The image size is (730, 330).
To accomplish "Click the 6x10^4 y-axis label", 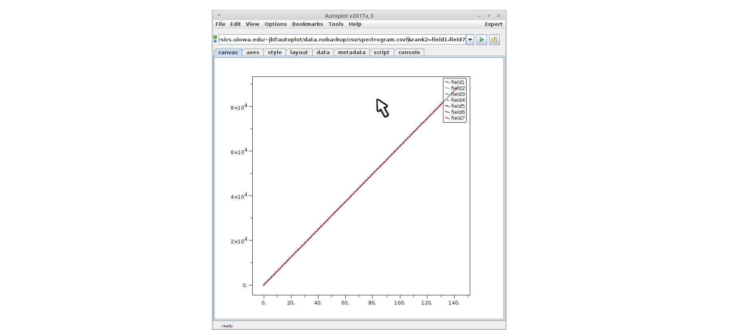I will click(x=239, y=151).
